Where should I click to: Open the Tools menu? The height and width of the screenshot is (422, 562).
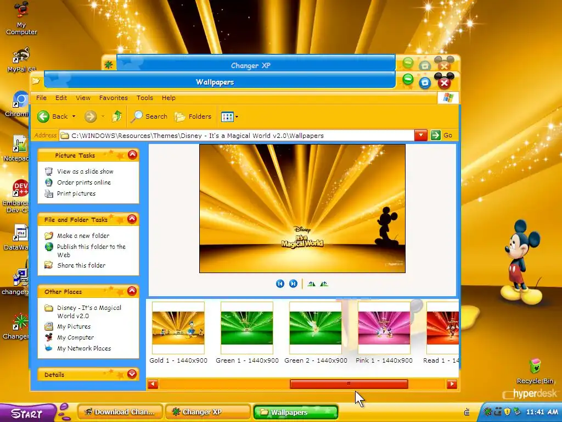coord(144,98)
